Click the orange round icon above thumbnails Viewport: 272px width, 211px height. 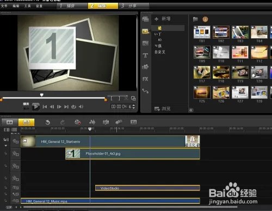(205, 19)
